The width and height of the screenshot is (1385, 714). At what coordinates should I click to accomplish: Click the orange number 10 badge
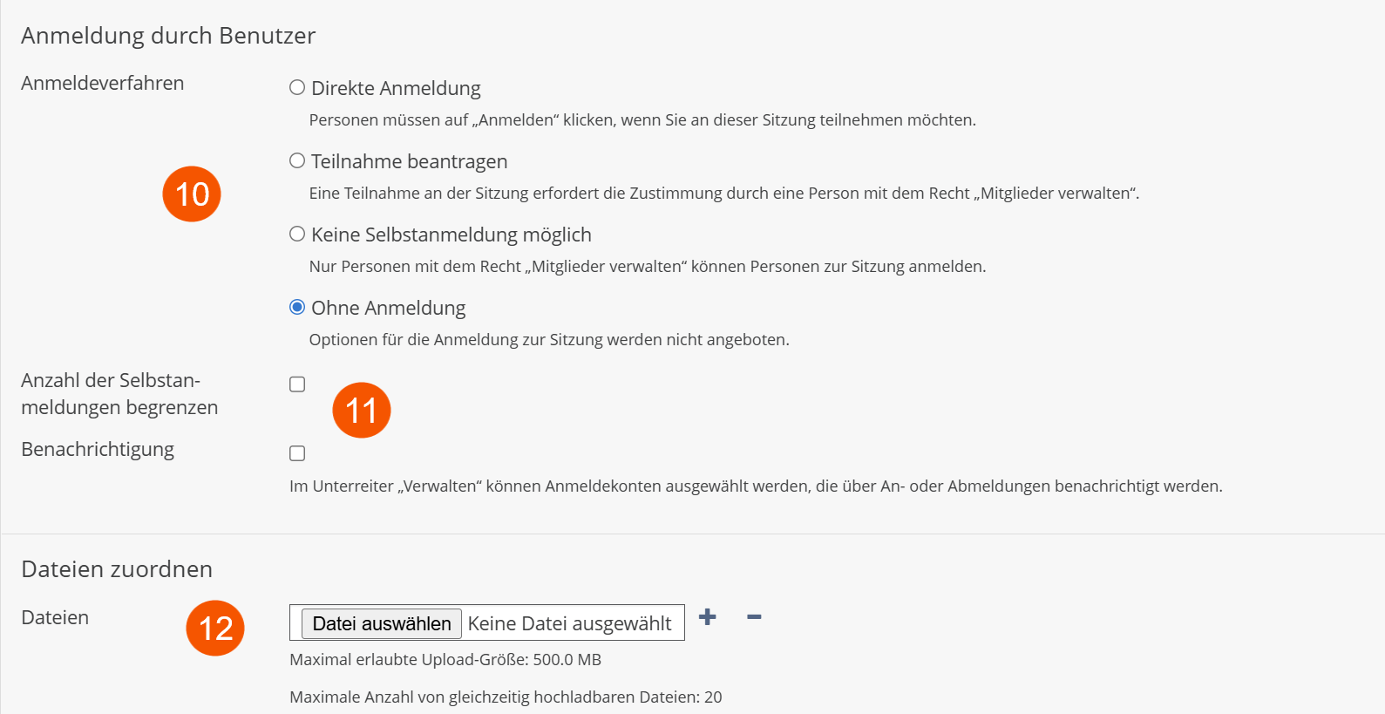[192, 194]
